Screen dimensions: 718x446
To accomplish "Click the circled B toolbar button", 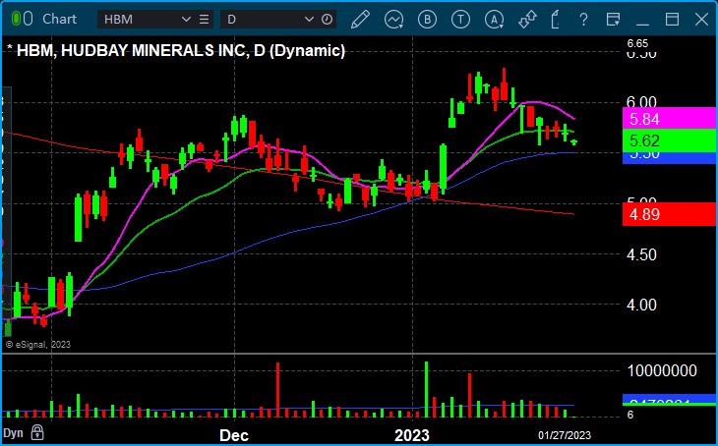I will pyautogui.click(x=427, y=20).
